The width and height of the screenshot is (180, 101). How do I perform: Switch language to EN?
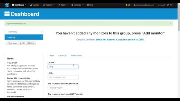point(168,5)
